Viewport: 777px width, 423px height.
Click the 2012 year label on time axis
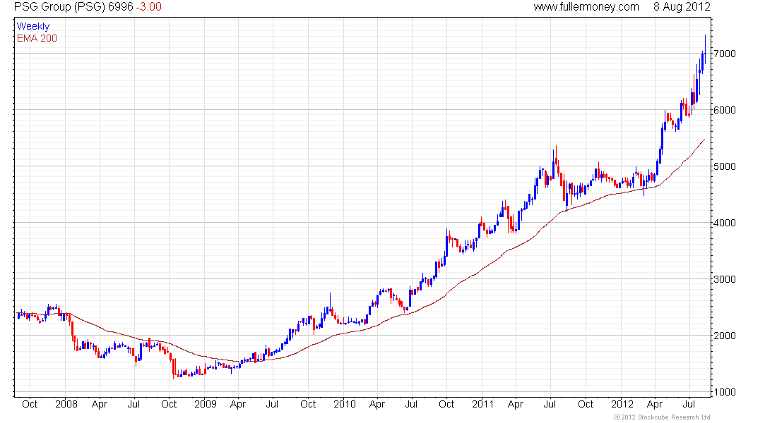pos(622,404)
